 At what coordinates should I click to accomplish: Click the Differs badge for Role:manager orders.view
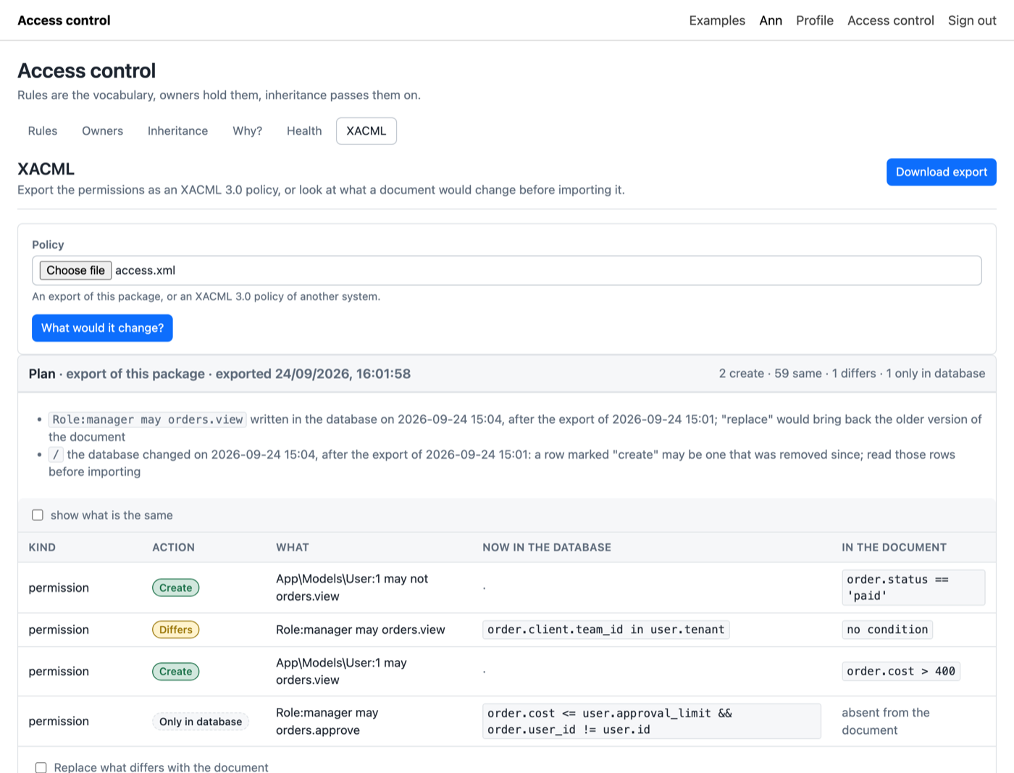(x=176, y=630)
